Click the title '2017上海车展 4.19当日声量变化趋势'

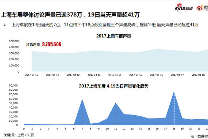114,86
